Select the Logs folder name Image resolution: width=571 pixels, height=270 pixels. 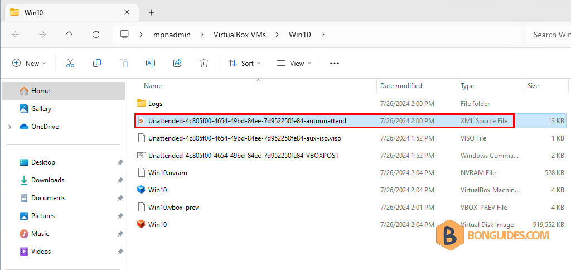(155, 104)
